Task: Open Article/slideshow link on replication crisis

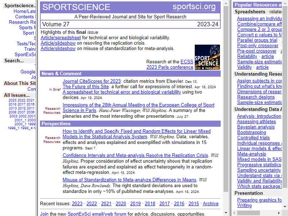Action: 58,43
